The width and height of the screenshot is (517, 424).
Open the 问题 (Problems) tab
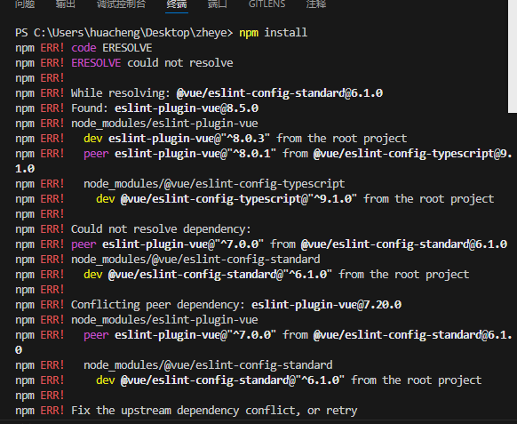pos(25,4)
